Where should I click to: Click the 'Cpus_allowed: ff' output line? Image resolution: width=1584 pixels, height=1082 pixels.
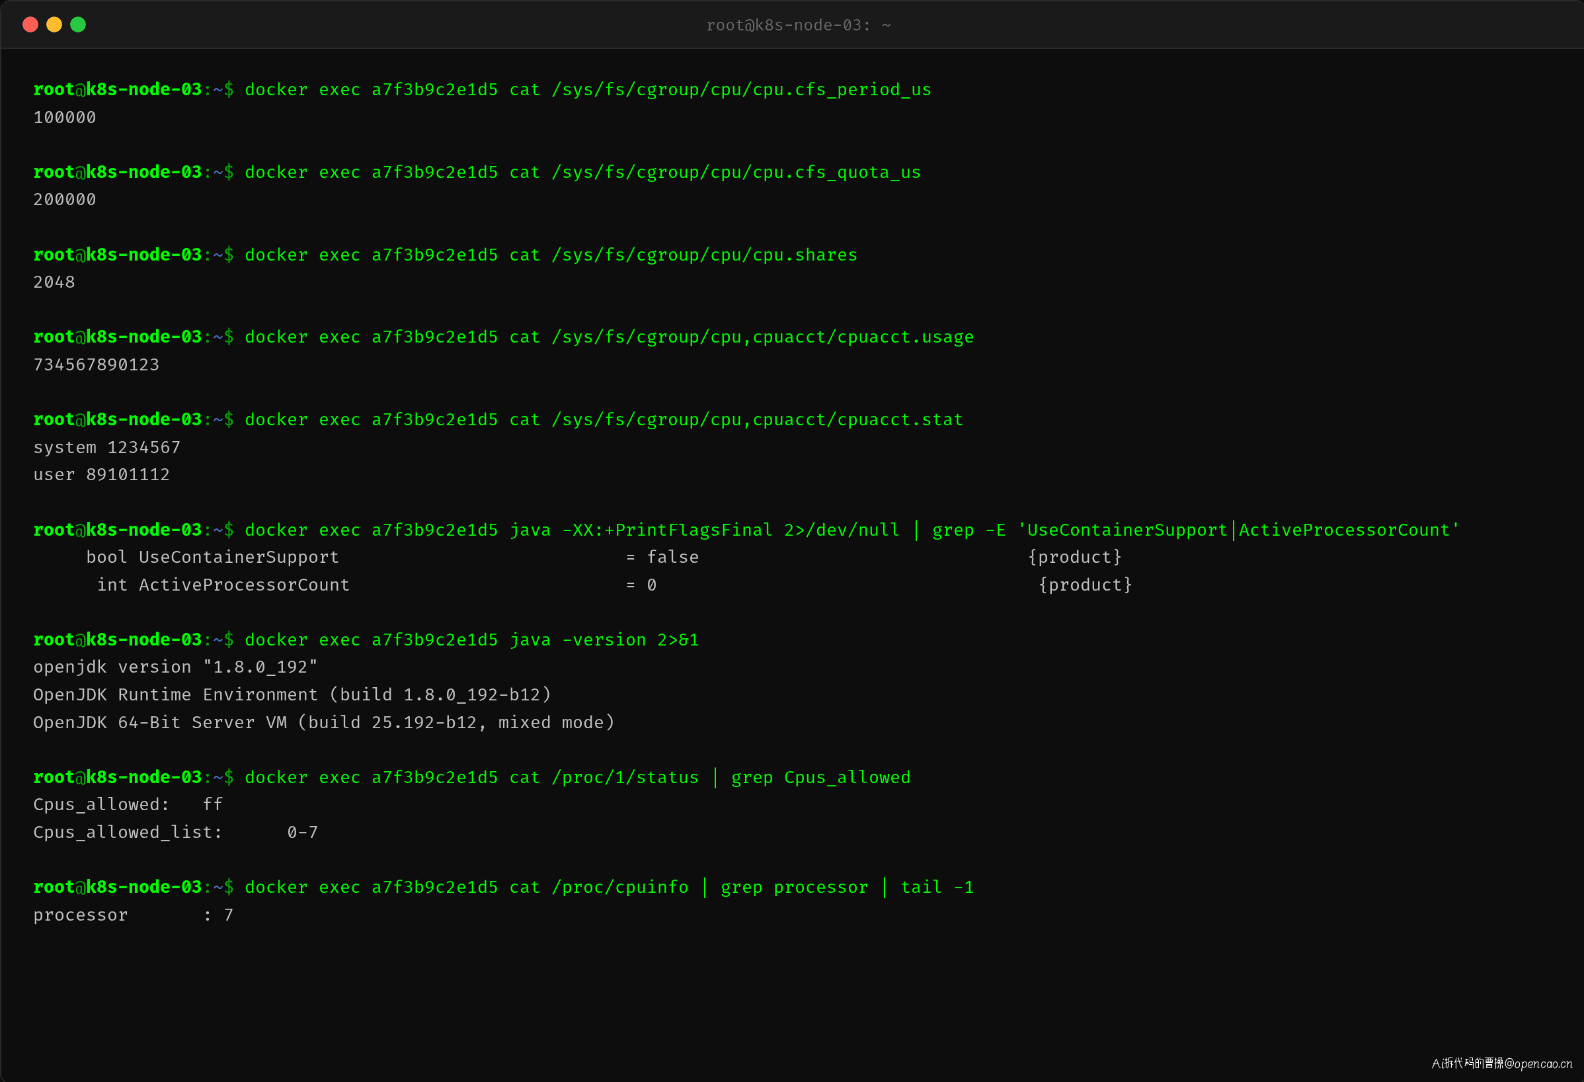[128, 804]
